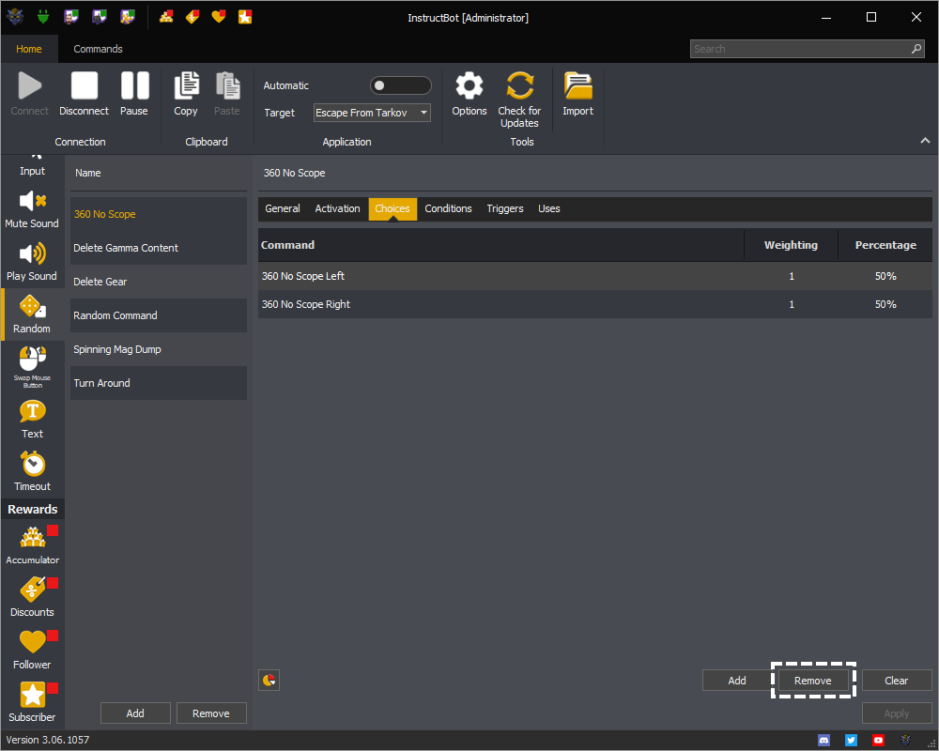Sort by the Command column header
Image resolution: width=939 pixels, height=751 pixels.
point(501,245)
